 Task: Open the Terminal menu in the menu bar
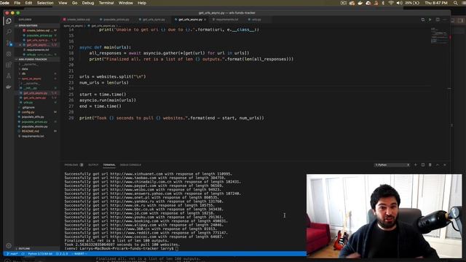click(x=106, y=3)
